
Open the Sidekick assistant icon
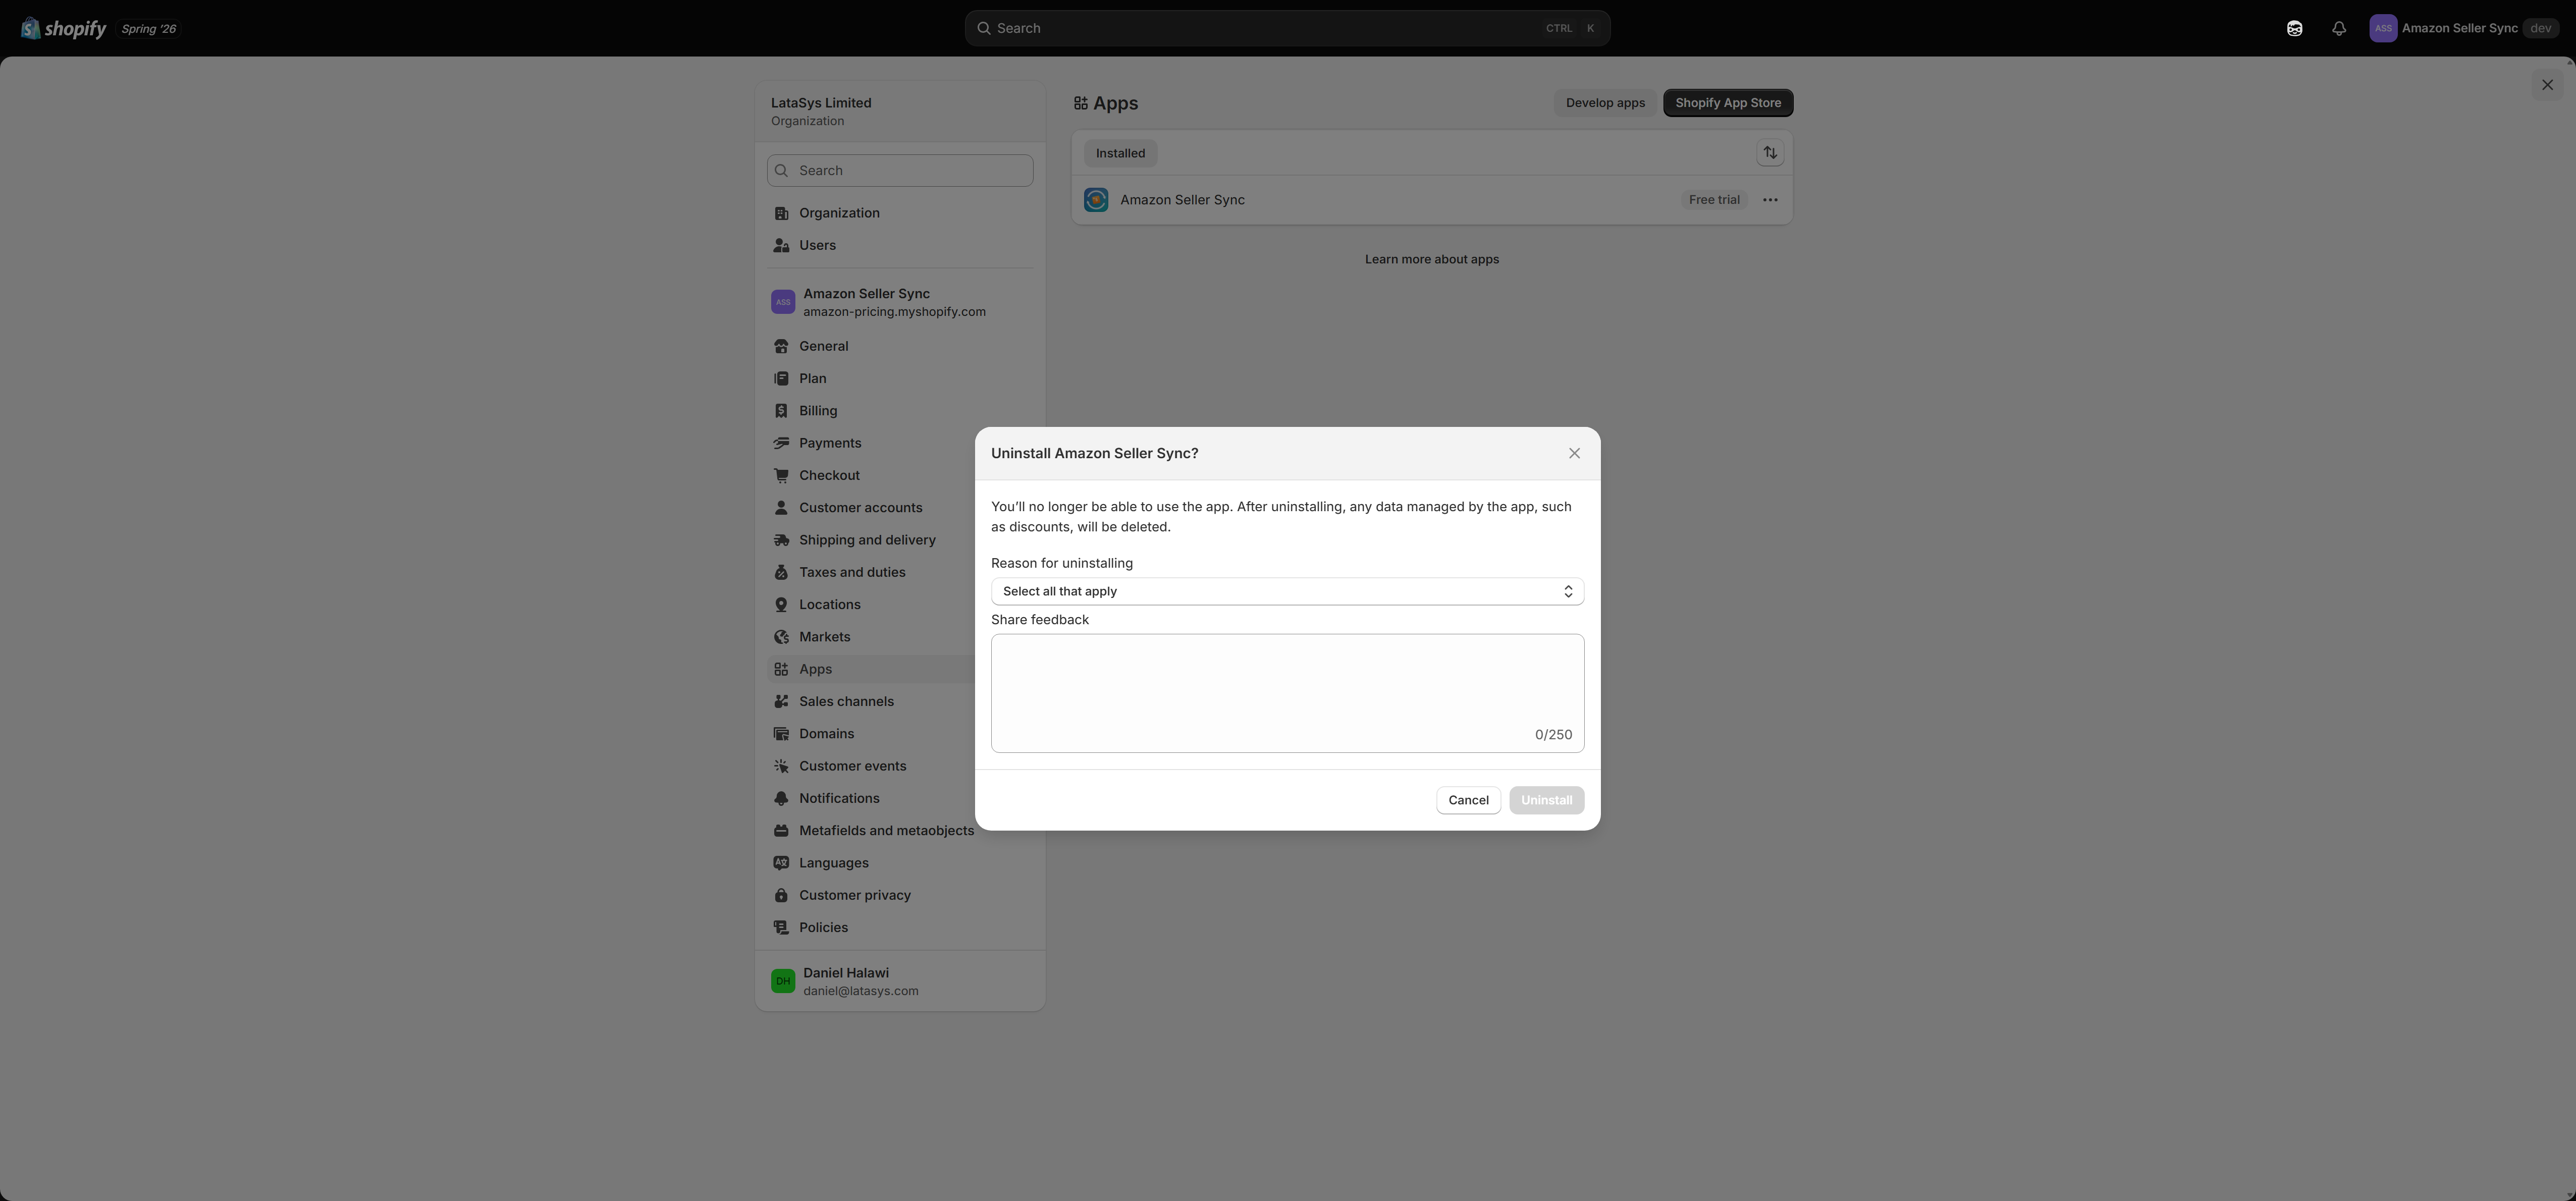pyautogui.click(x=2295, y=28)
